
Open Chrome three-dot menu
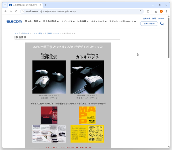click(x=166, y=11)
